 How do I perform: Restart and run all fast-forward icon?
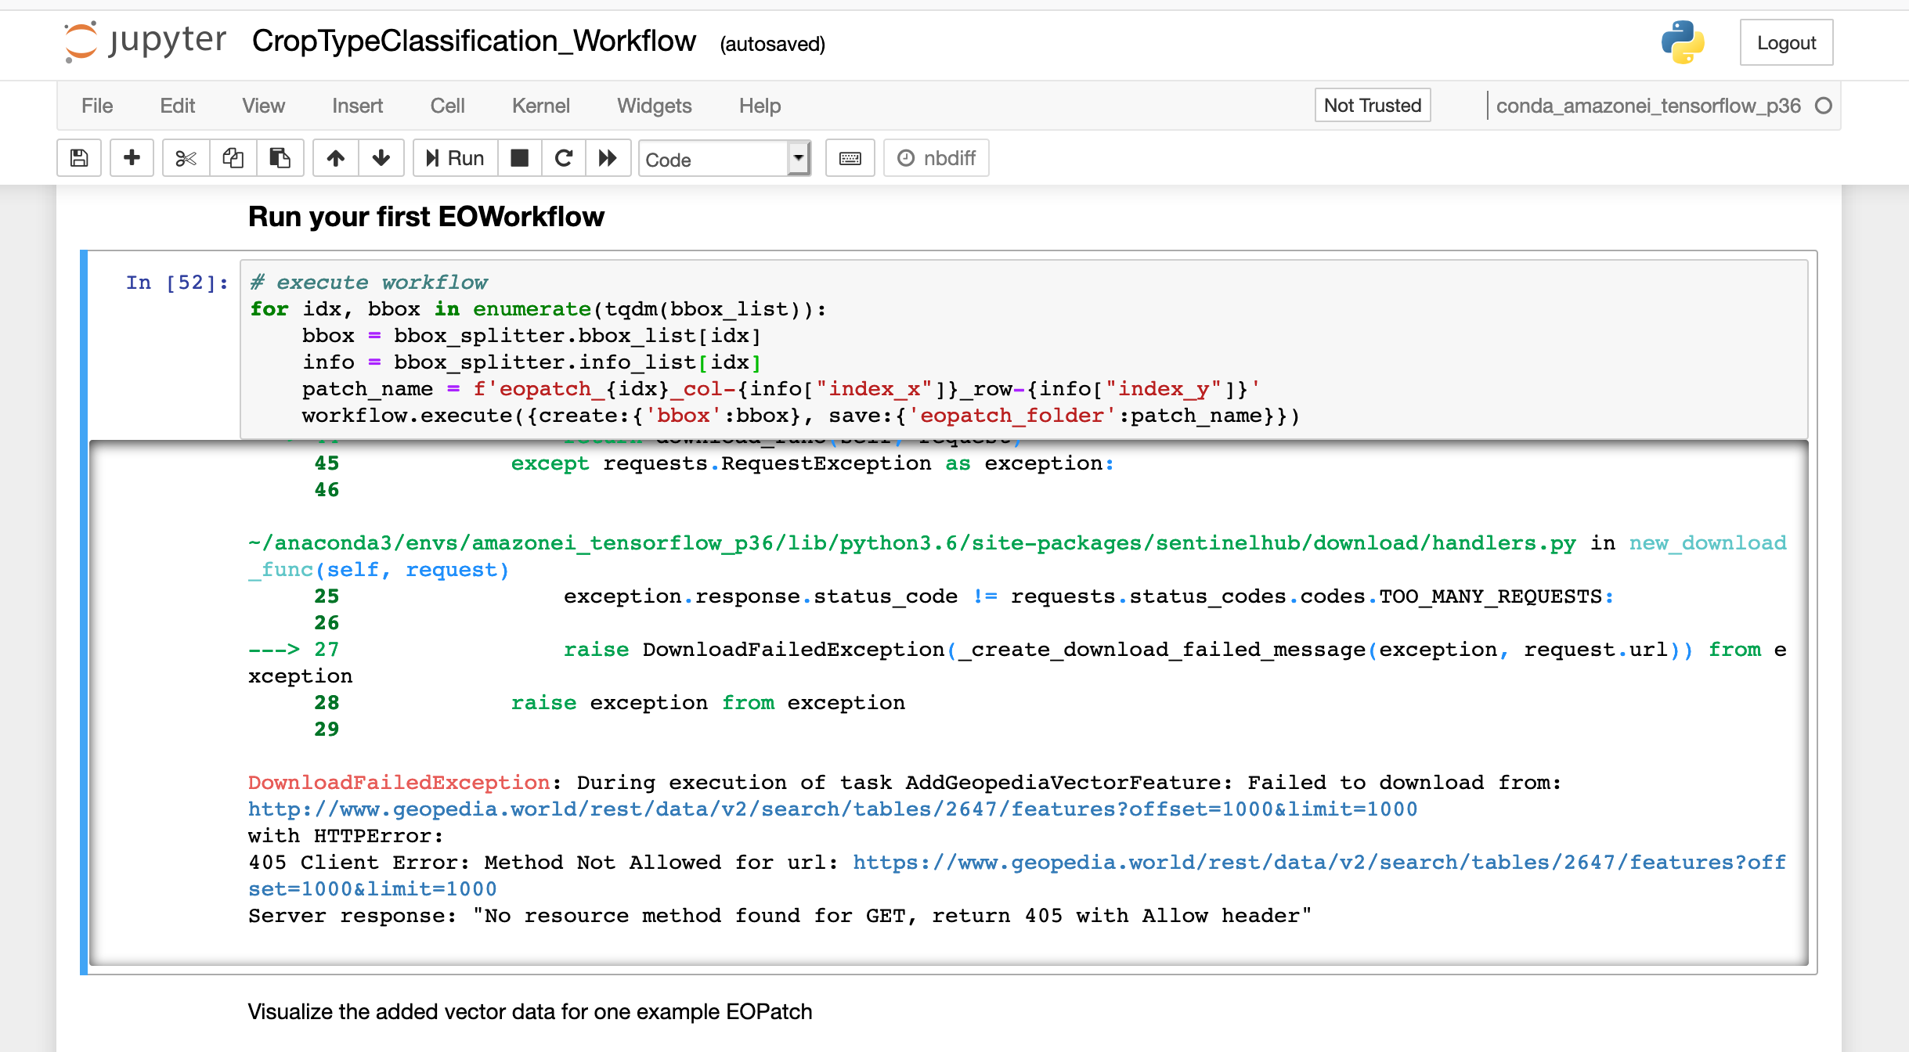tap(608, 158)
